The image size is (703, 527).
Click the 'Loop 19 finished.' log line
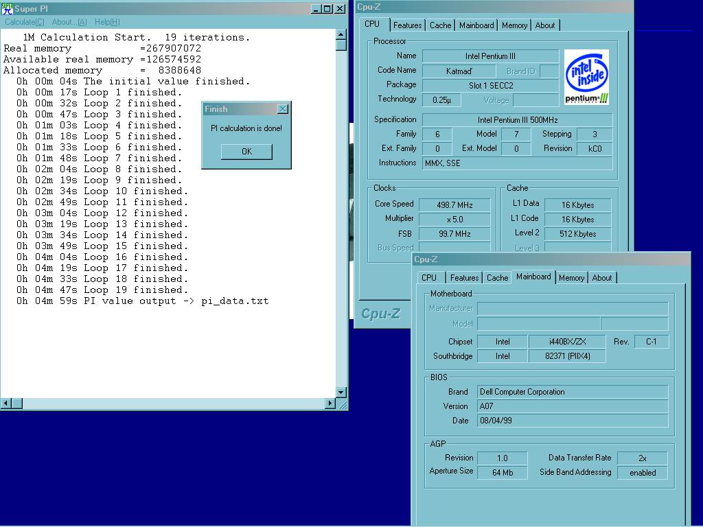[102, 290]
